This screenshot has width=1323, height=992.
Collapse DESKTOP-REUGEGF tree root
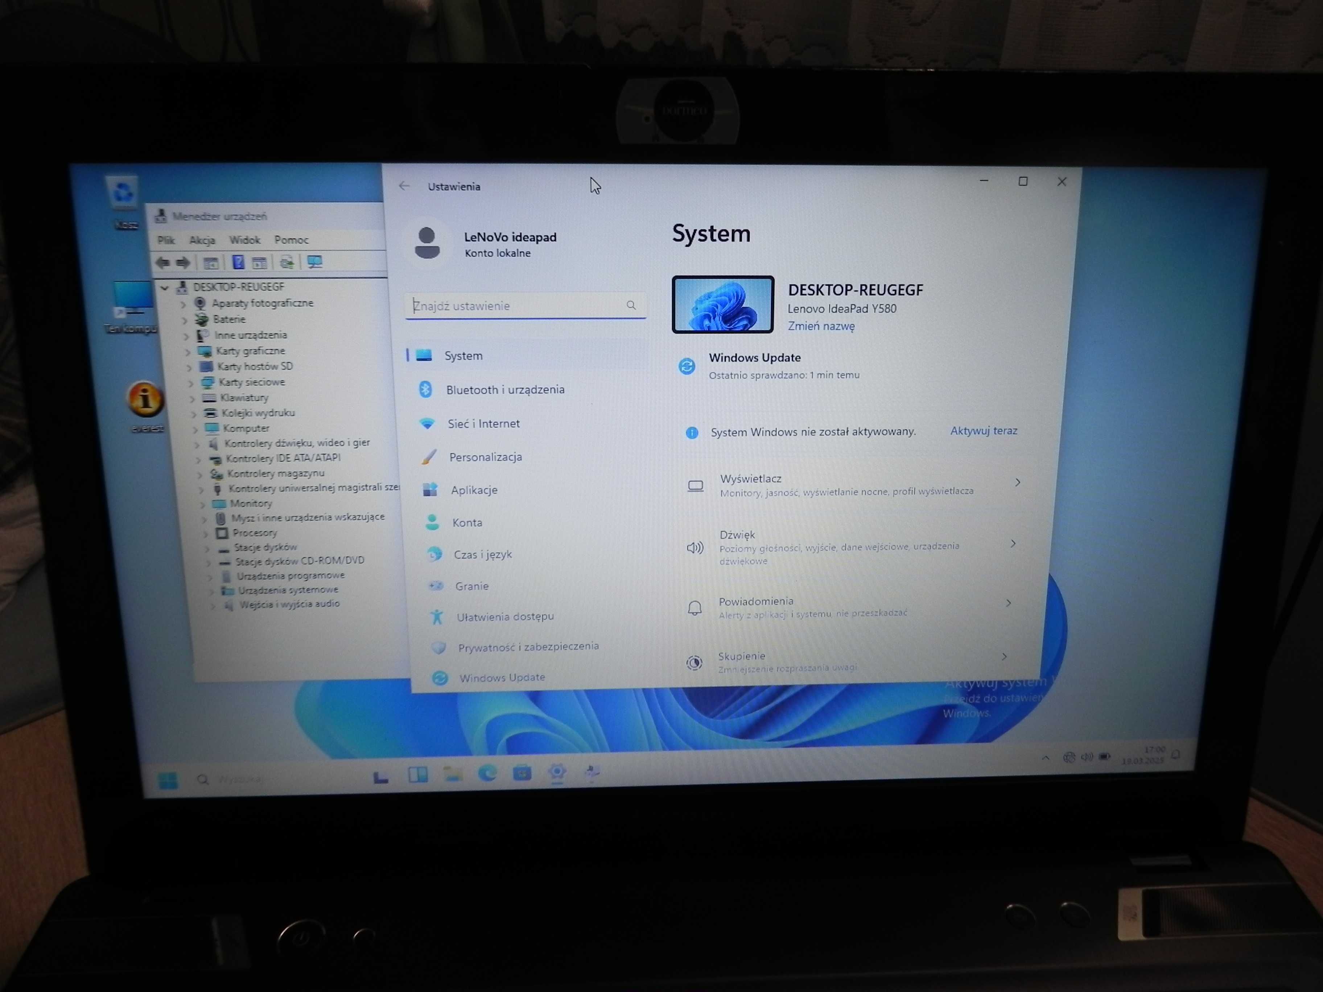coord(165,288)
